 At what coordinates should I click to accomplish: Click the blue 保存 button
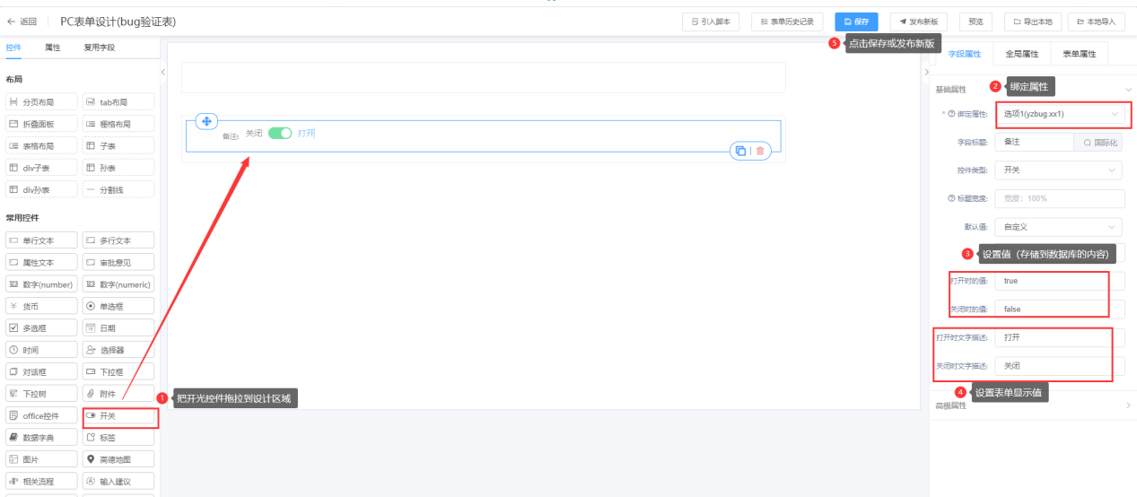tap(856, 22)
